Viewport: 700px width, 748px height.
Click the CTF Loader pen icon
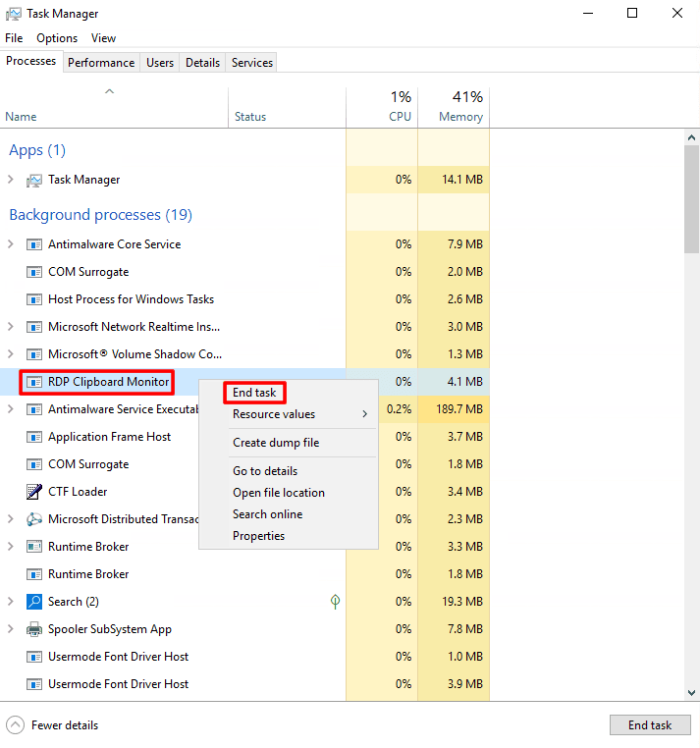(34, 492)
